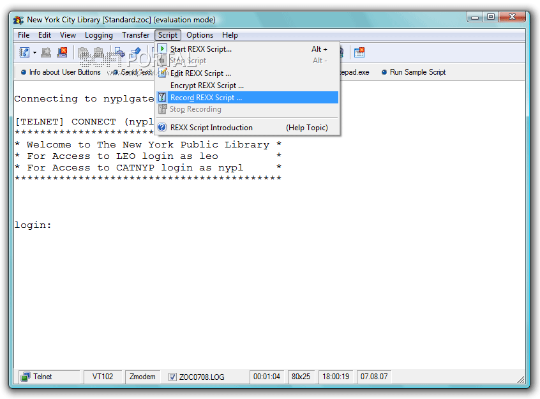The height and width of the screenshot is (399, 540).
Task: Click the Connecting to nyplgate line
Action: click(84, 98)
